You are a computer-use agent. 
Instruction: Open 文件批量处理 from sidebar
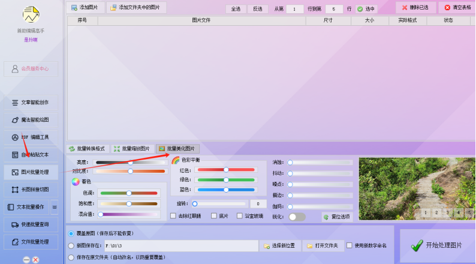coord(31,242)
